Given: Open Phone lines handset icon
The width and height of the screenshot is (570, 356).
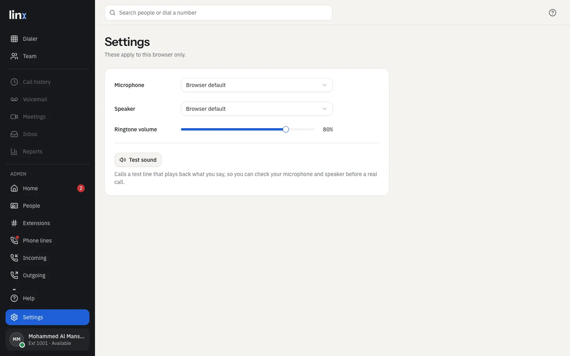Looking at the screenshot, I should point(14,240).
